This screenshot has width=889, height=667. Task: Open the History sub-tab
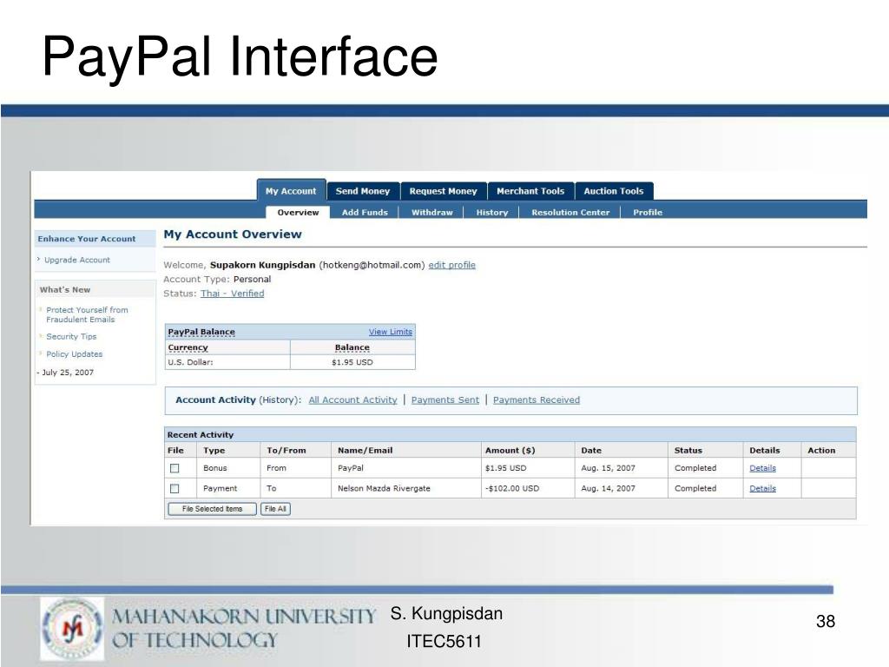[x=492, y=212]
